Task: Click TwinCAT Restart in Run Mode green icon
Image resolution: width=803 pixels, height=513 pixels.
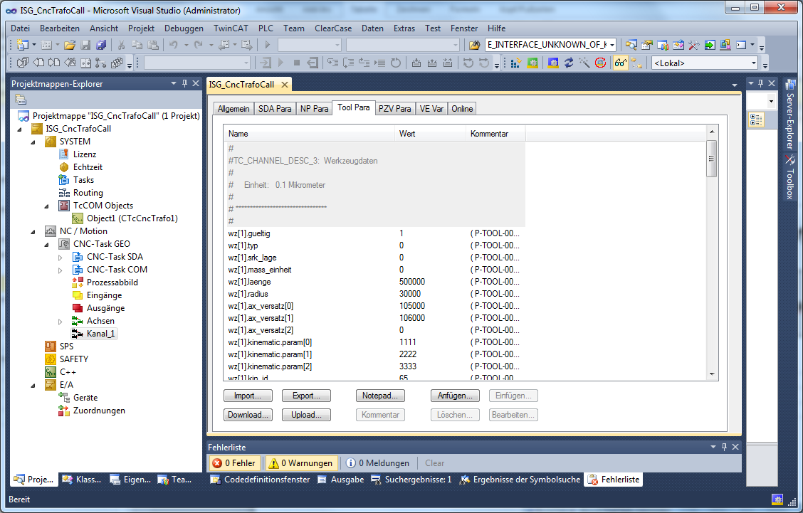Action: point(532,63)
